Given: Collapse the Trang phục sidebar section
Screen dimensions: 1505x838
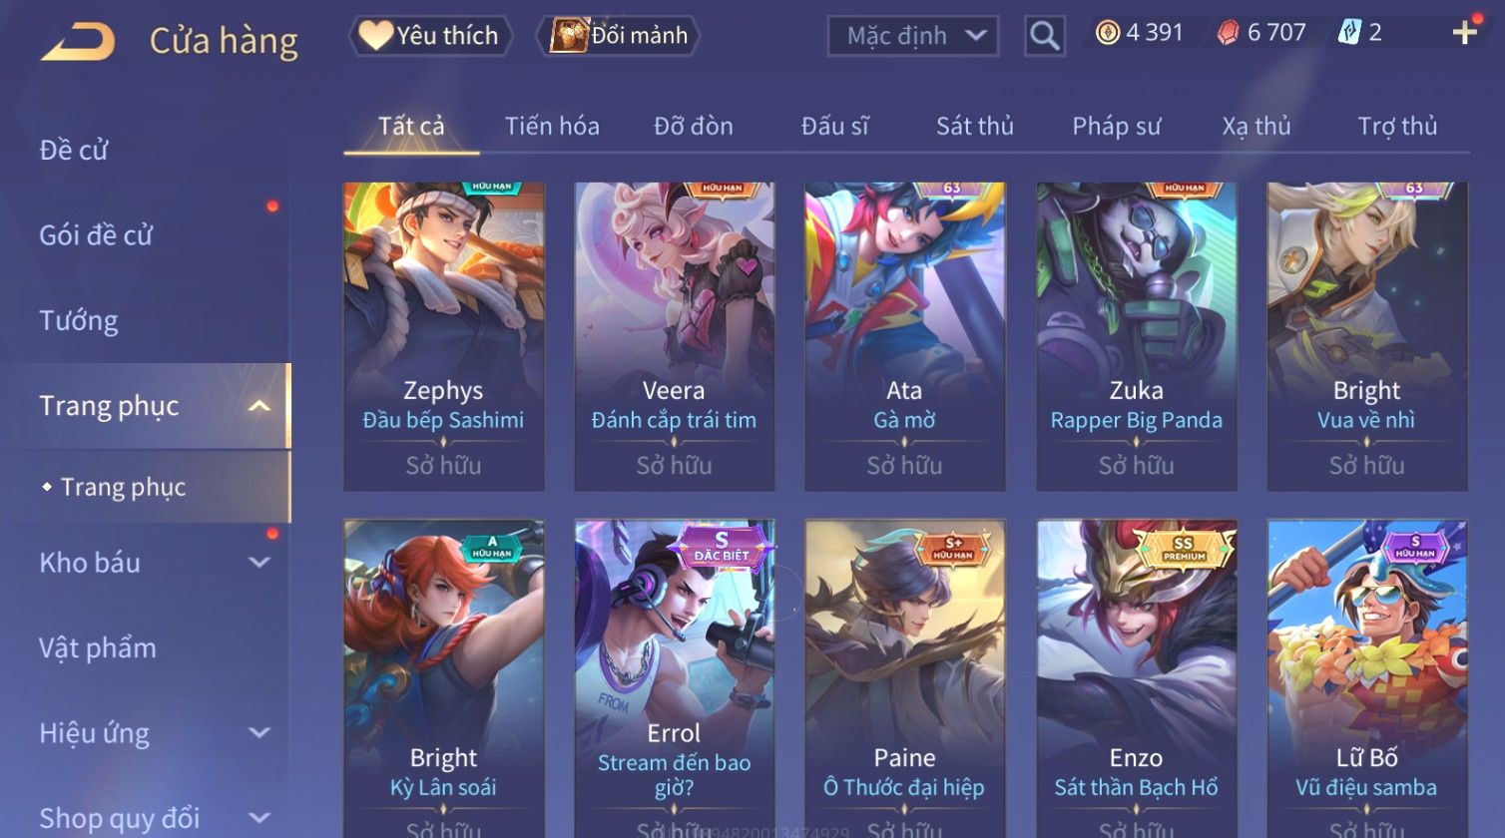Looking at the screenshot, I should tap(259, 406).
